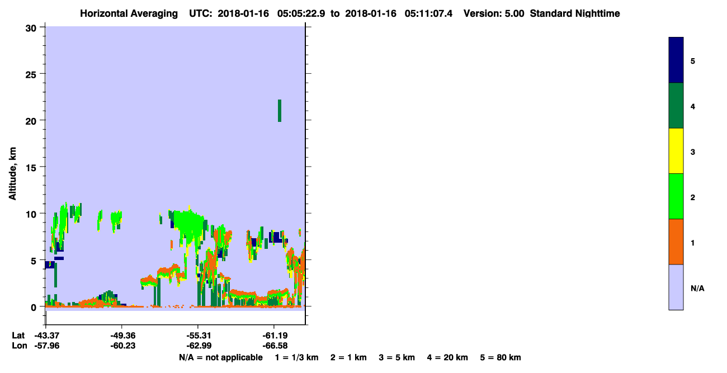Click the 'Version: 5.00' text in title

(x=494, y=13)
